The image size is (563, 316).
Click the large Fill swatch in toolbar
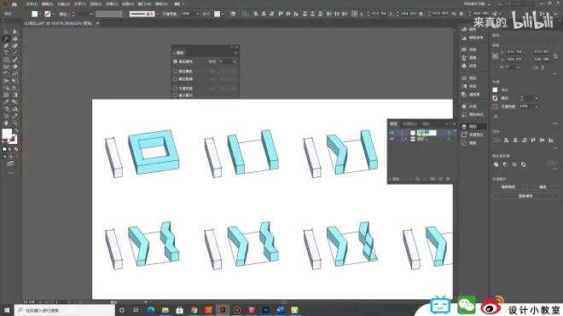7,134
